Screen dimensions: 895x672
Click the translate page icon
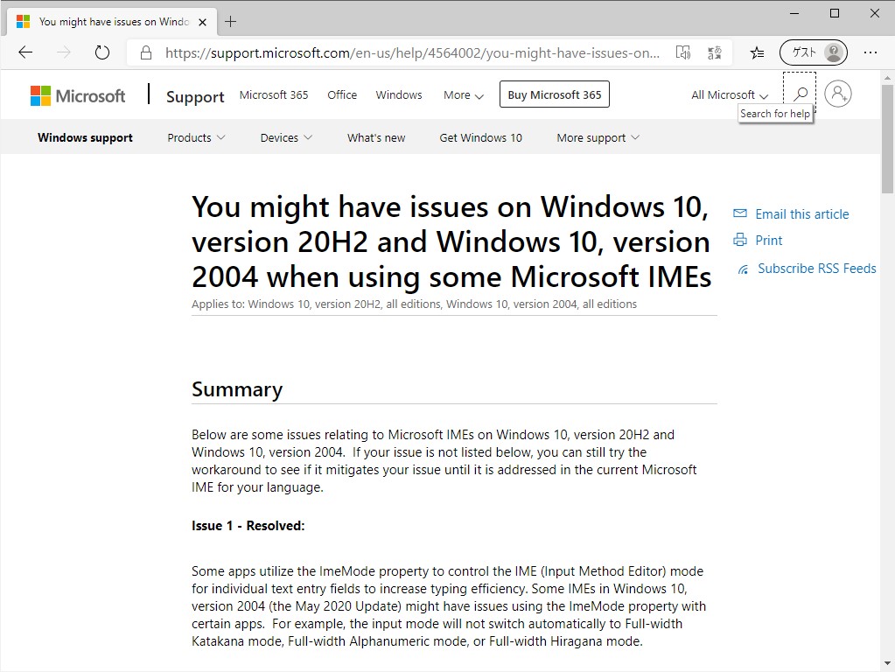[x=716, y=52]
